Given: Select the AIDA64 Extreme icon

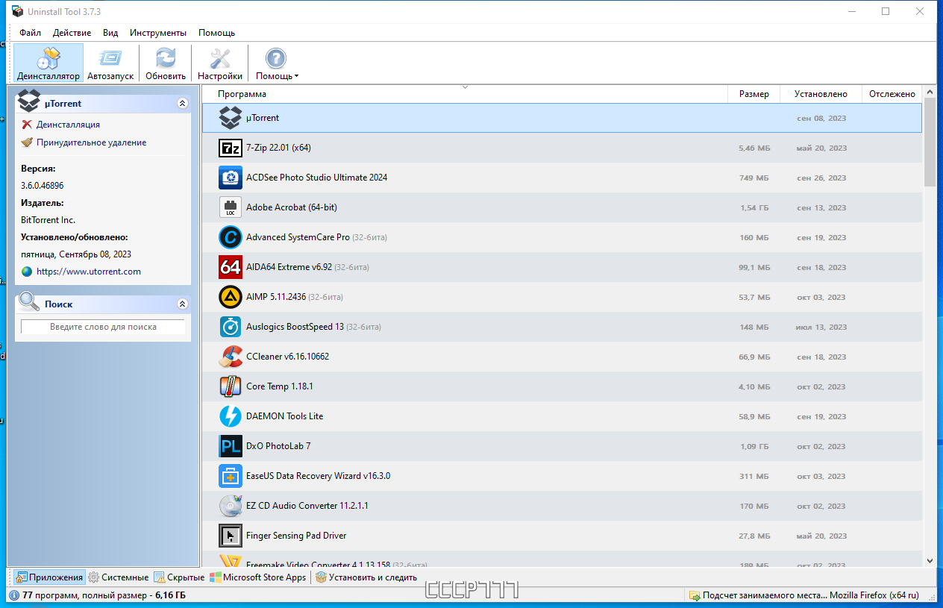Looking at the screenshot, I should click(x=230, y=266).
